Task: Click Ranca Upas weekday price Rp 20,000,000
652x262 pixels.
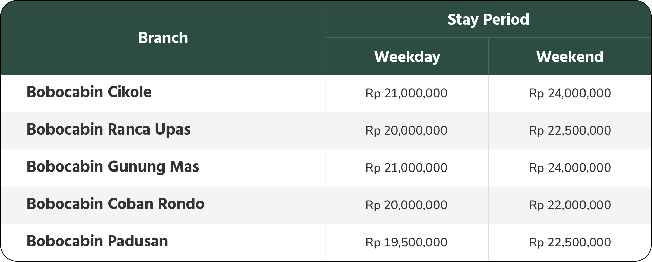Action: coord(406,130)
